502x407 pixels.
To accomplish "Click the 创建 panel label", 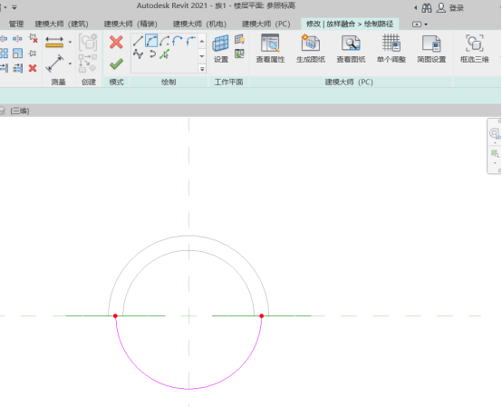I will point(89,82).
